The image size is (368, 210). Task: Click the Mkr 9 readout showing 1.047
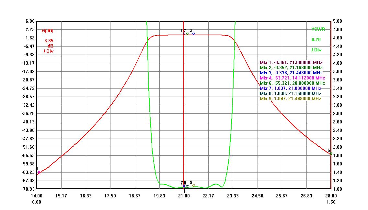point(290,99)
